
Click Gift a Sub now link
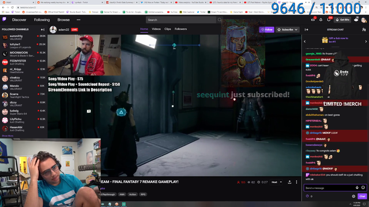tap(338, 40)
